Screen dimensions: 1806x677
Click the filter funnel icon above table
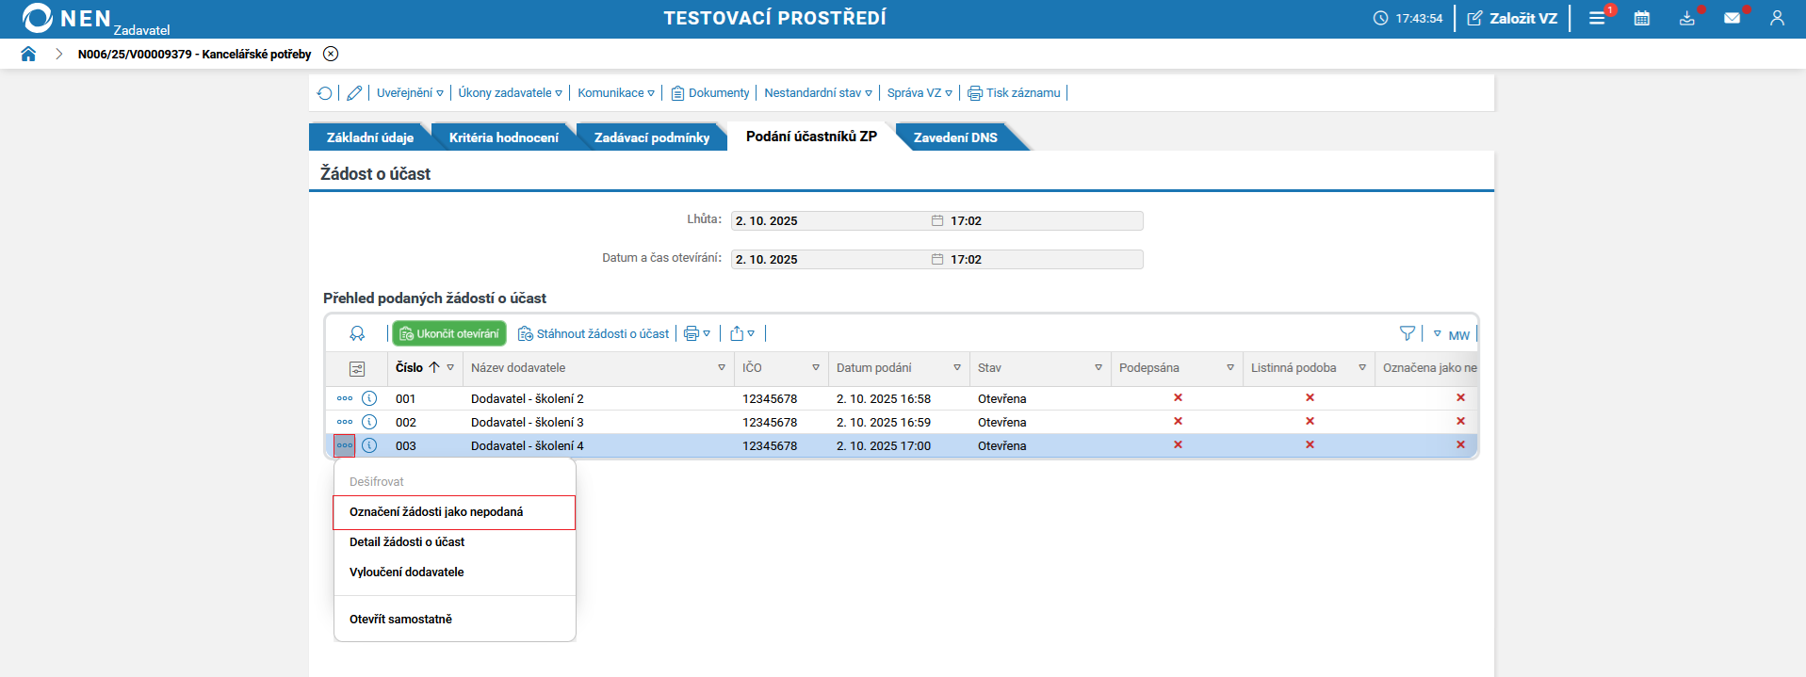pos(1407,333)
